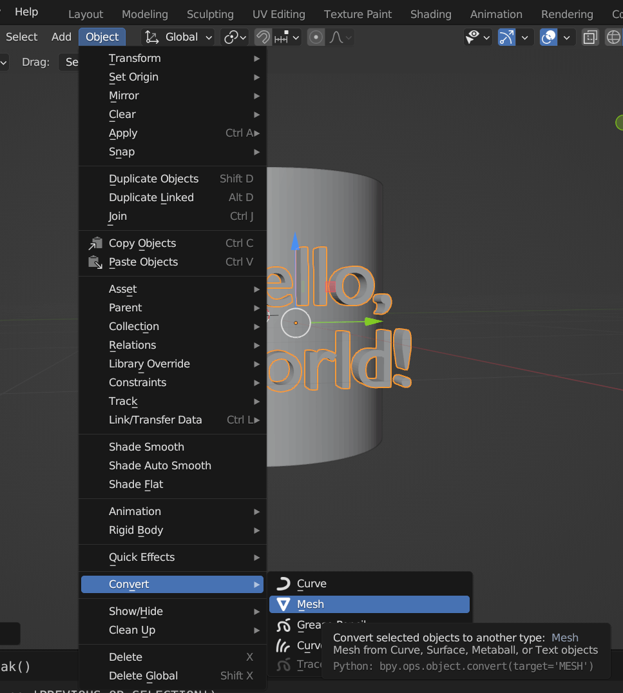
Task: Open the Asset submenu
Action: click(172, 289)
